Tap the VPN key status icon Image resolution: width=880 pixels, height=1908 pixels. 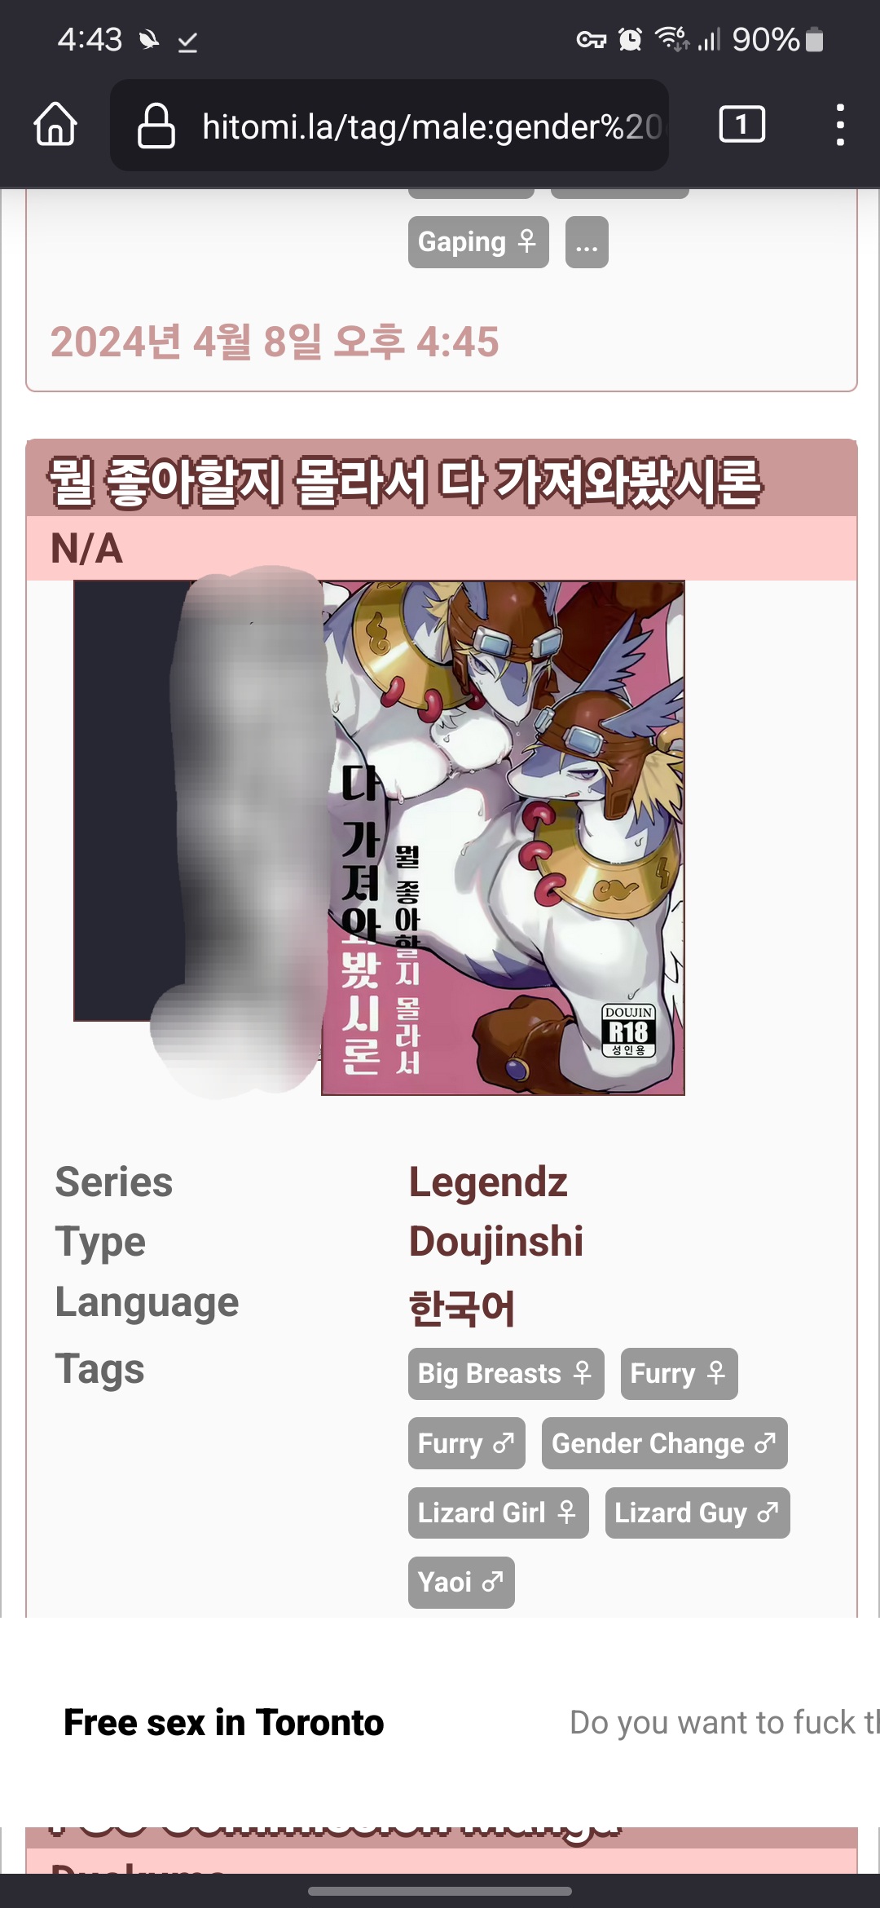tap(592, 39)
